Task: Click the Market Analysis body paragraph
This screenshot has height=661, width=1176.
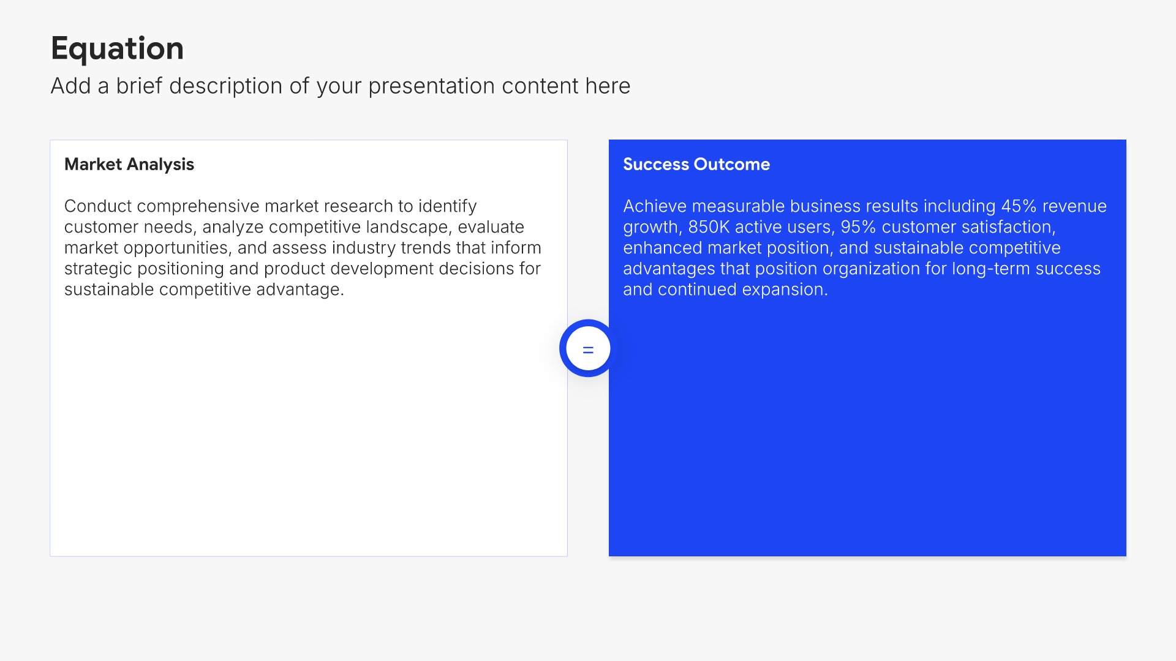Action: 303,247
